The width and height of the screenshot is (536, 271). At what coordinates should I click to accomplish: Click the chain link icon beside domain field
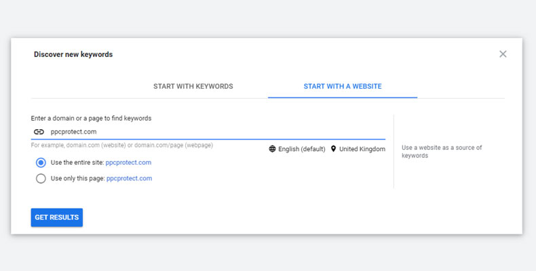click(x=39, y=131)
